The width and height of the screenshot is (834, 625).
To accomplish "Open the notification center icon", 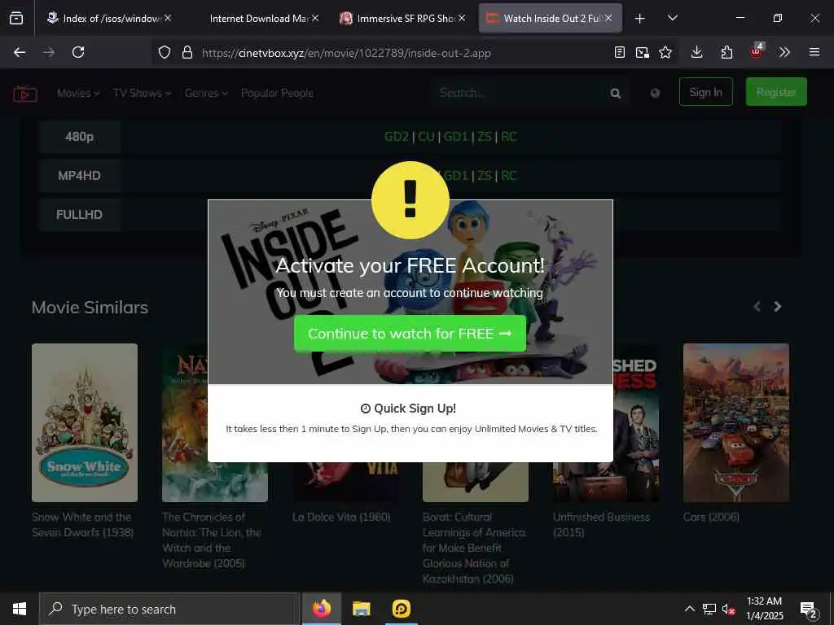I will click(x=809, y=610).
